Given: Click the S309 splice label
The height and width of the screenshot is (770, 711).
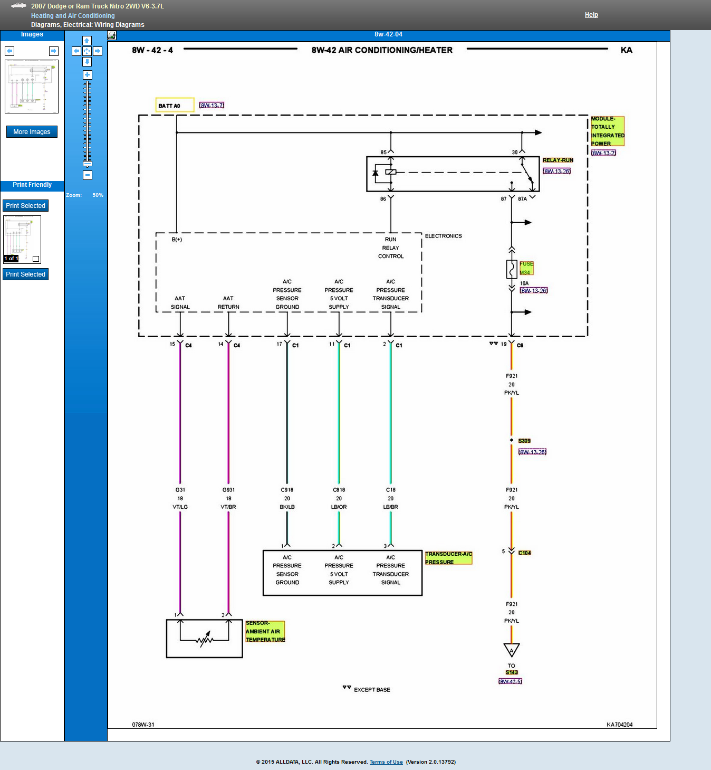Looking at the screenshot, I should tap(524, 441).
